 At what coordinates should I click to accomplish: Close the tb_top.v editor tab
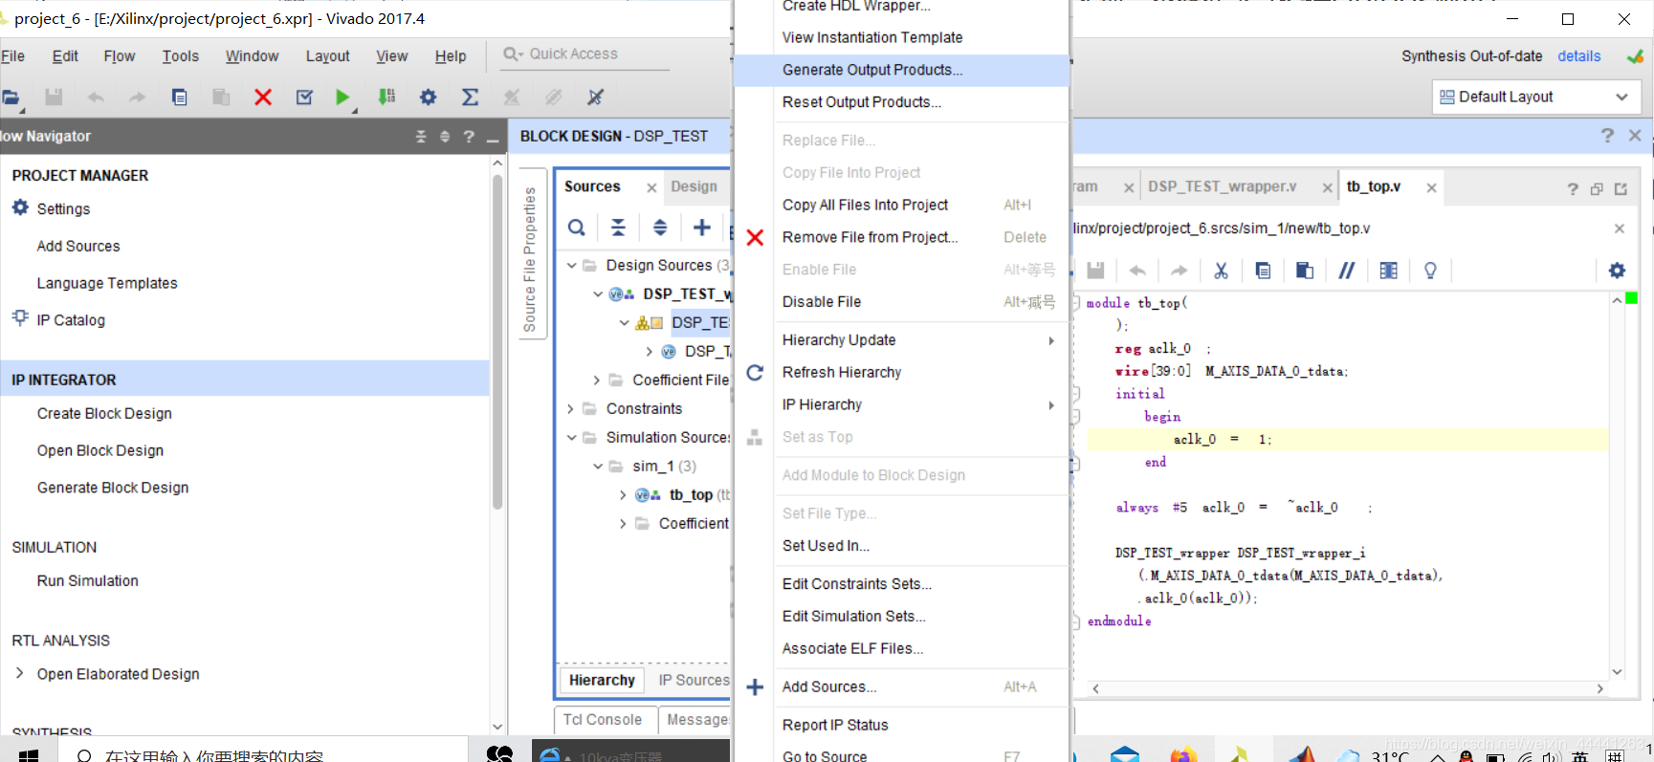[1431, 187]
